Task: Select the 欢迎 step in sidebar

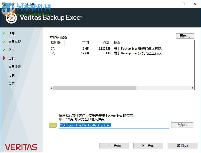Action: (x=11, y=33)
